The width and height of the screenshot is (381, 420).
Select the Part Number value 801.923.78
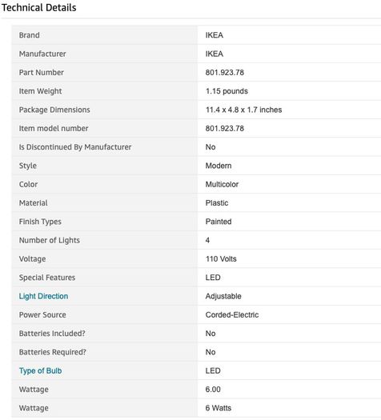tap(225, 72)
